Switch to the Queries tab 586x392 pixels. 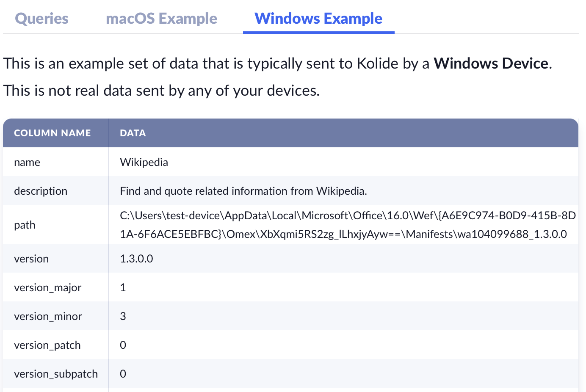[41, 19]
